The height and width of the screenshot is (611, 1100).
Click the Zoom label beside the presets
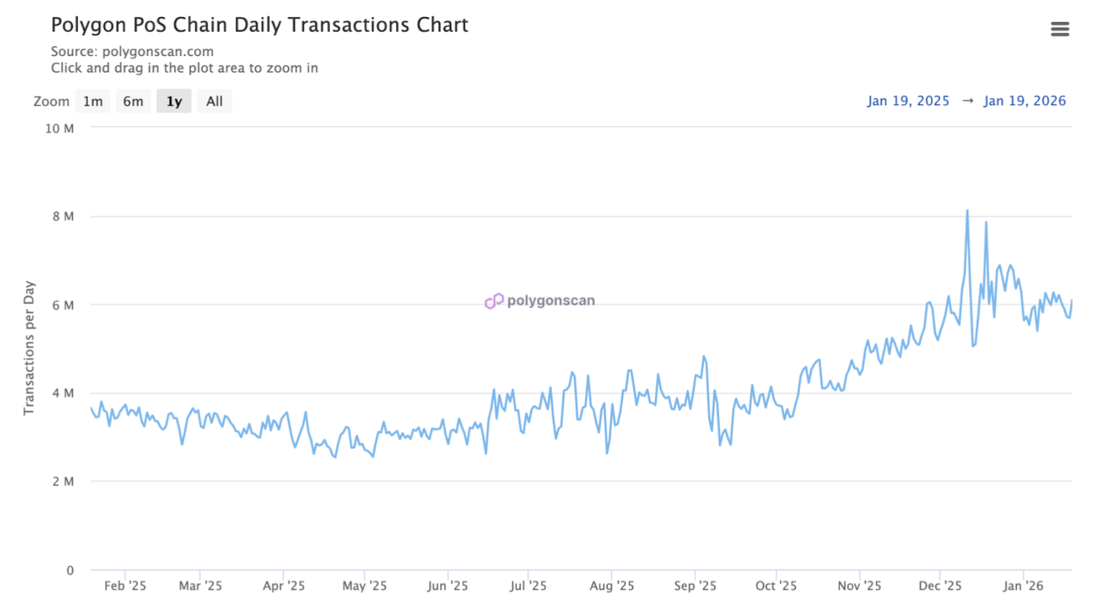tap(51, 101)
